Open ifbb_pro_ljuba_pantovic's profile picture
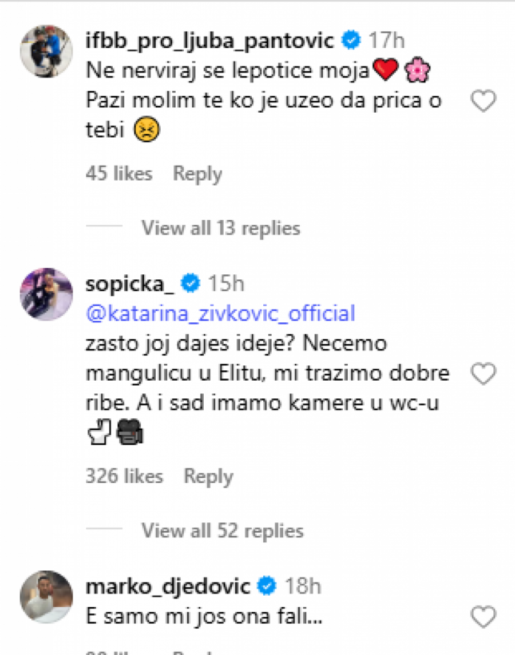This screenshot has width=515, height=655. 46,49
